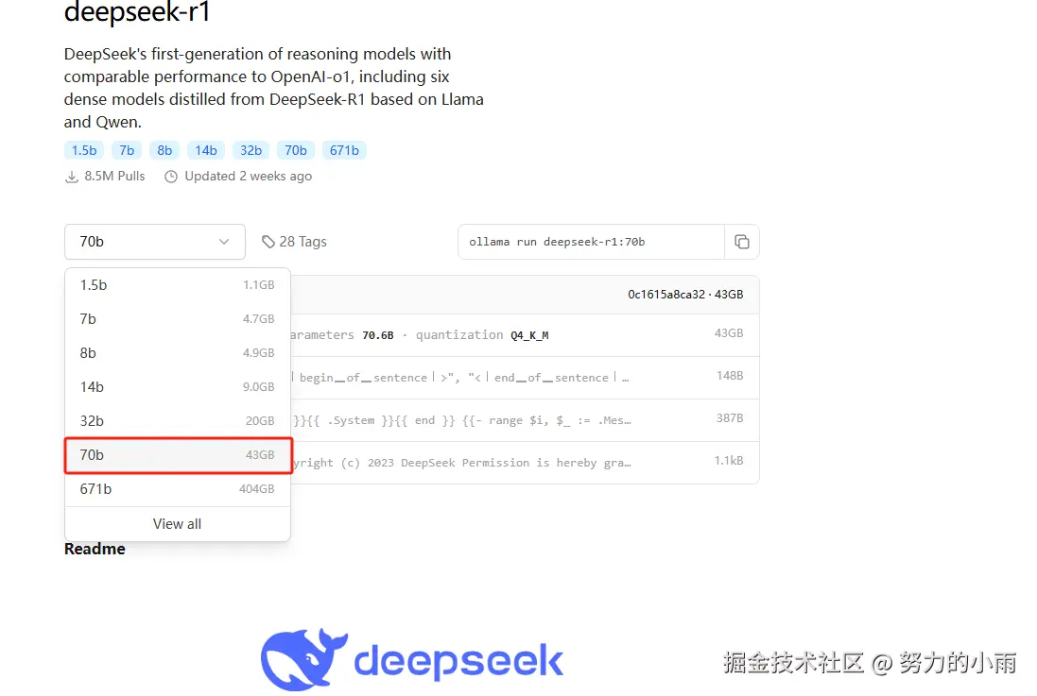The width and height of the screenshot is (1037, 696).
Task: Select the 70b 43GB entry
Action: pyautogui.click(x=177, y=455)
